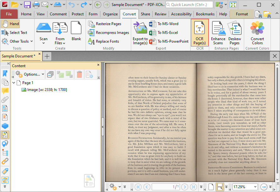Create a Blank document

[x=76, y=31]
